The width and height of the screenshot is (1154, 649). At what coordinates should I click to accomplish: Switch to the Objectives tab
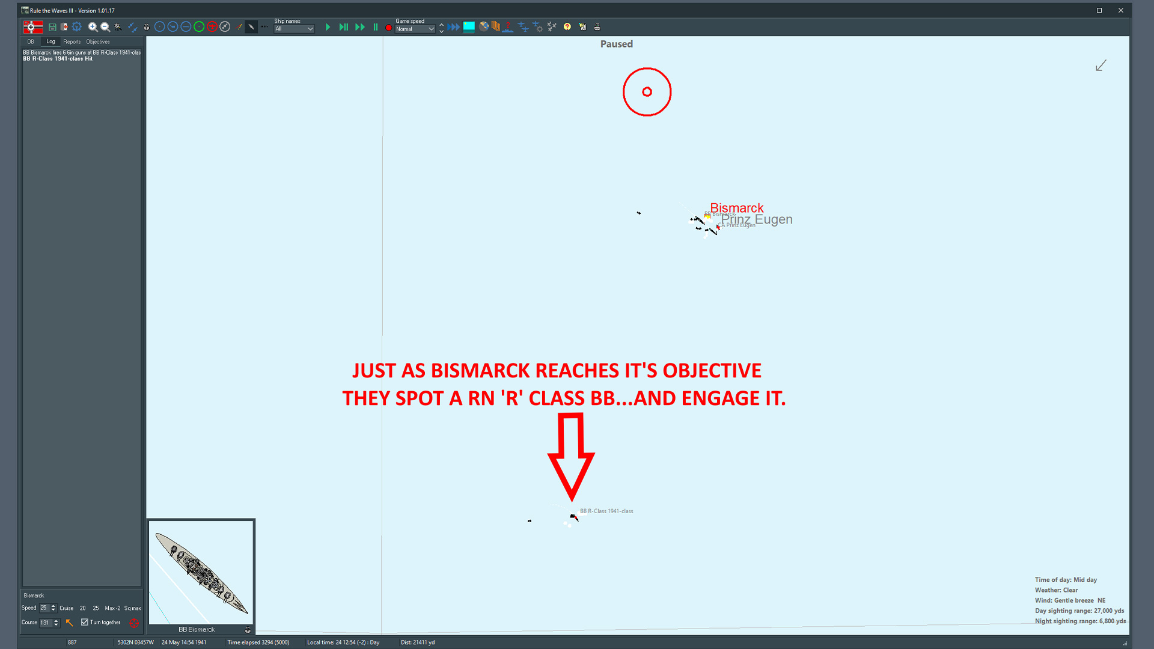click(x=98, y=42)
